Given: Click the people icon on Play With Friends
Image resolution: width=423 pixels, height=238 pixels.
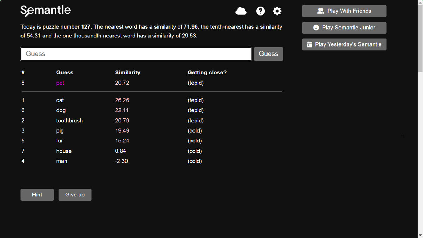Looking at the screenshot, I should point(321,11).
